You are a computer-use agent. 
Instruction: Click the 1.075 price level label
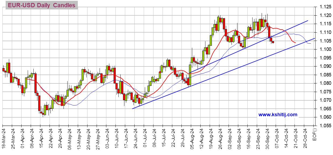324,91
